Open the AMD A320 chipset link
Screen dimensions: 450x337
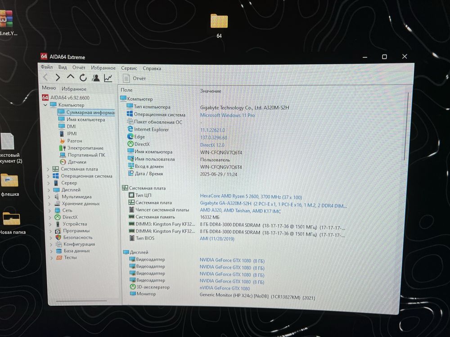[240, 211]
